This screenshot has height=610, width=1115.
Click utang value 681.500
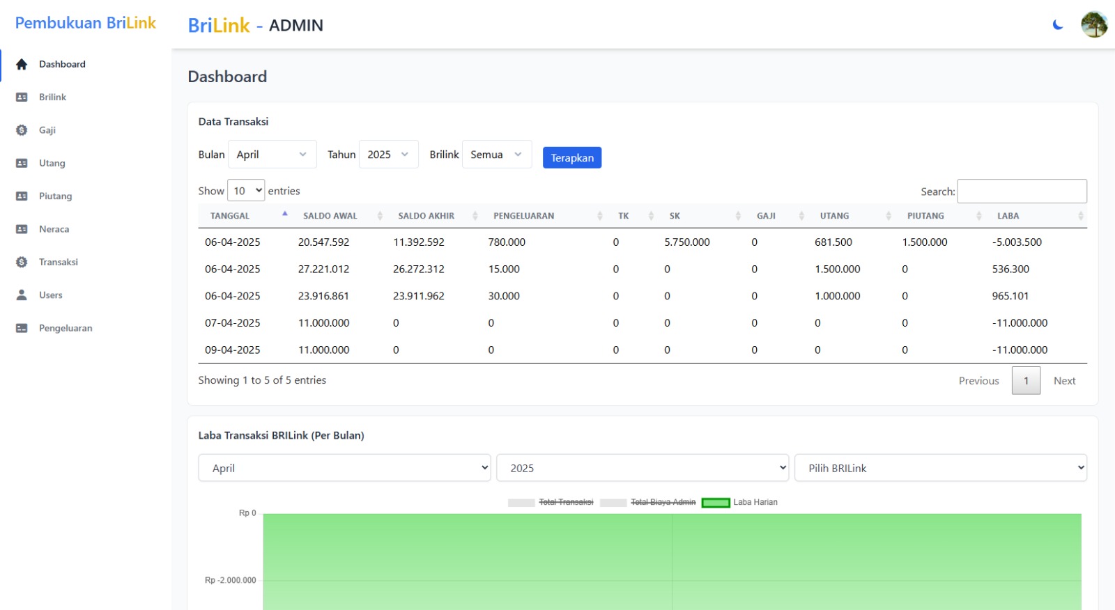pos(833,242)
